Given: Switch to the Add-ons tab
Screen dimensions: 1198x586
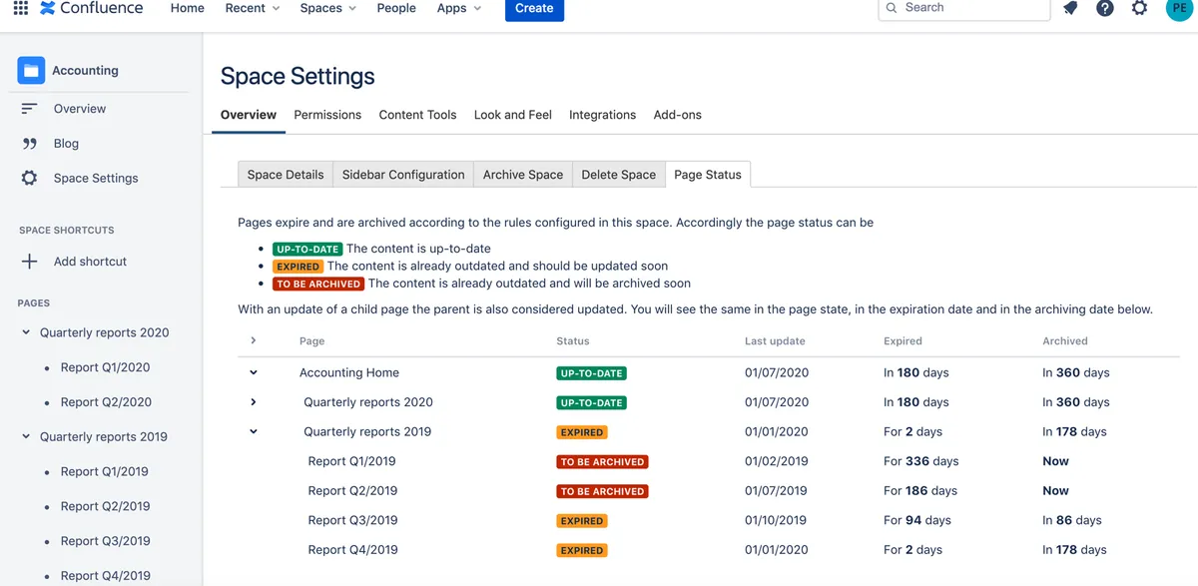Looking at the screenshot, I should tap(678, 115).
